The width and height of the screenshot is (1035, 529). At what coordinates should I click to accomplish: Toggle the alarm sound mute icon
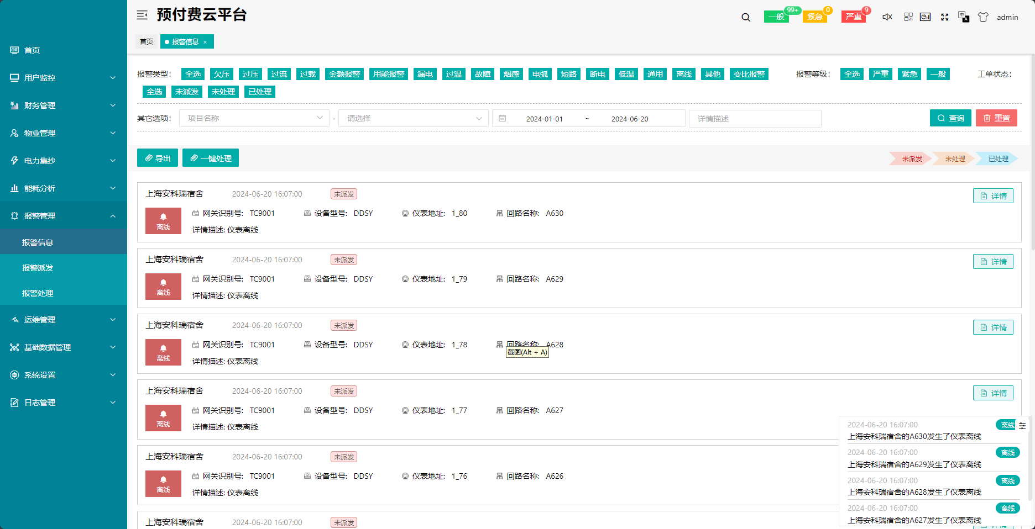coord(887,17)
